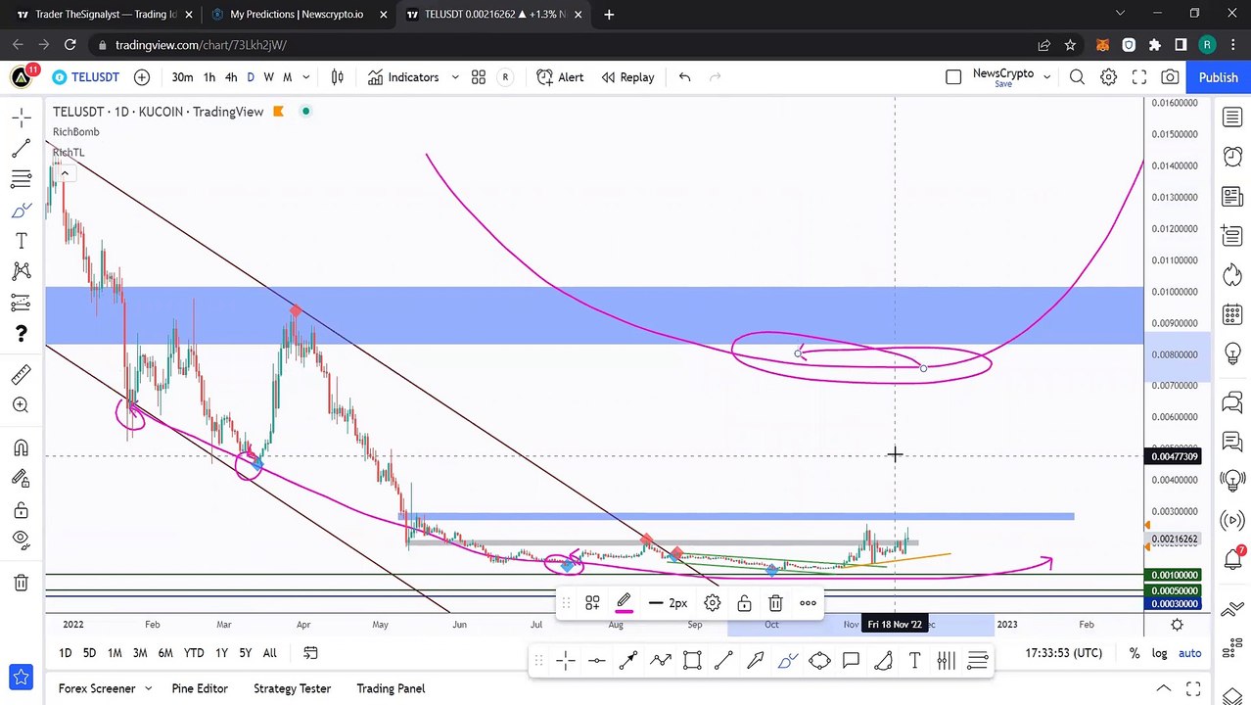Take a chart snapshot with camera icon

pos(1170,77)
